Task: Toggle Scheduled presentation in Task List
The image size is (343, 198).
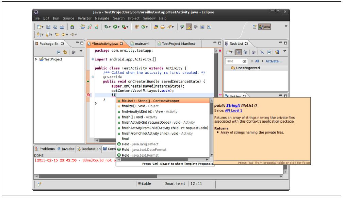Action: click(x=245, y=52)
